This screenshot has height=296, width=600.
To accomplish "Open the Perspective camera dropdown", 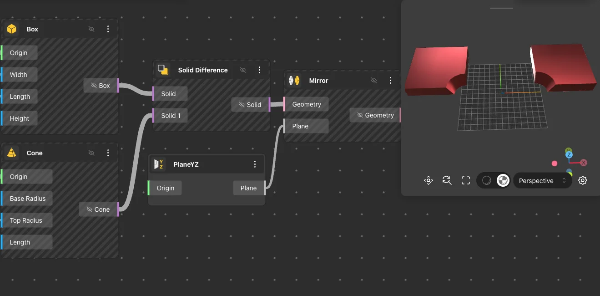I will 542,181.
